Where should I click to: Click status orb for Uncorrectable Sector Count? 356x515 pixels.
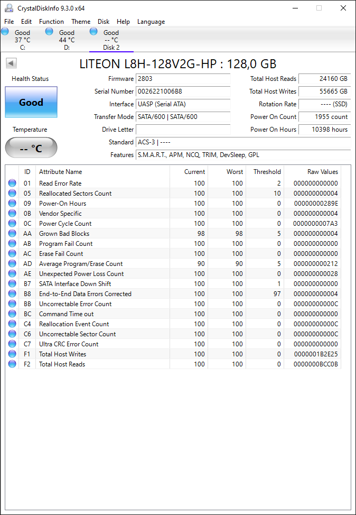pyautogui.click(x=12, y=334)
